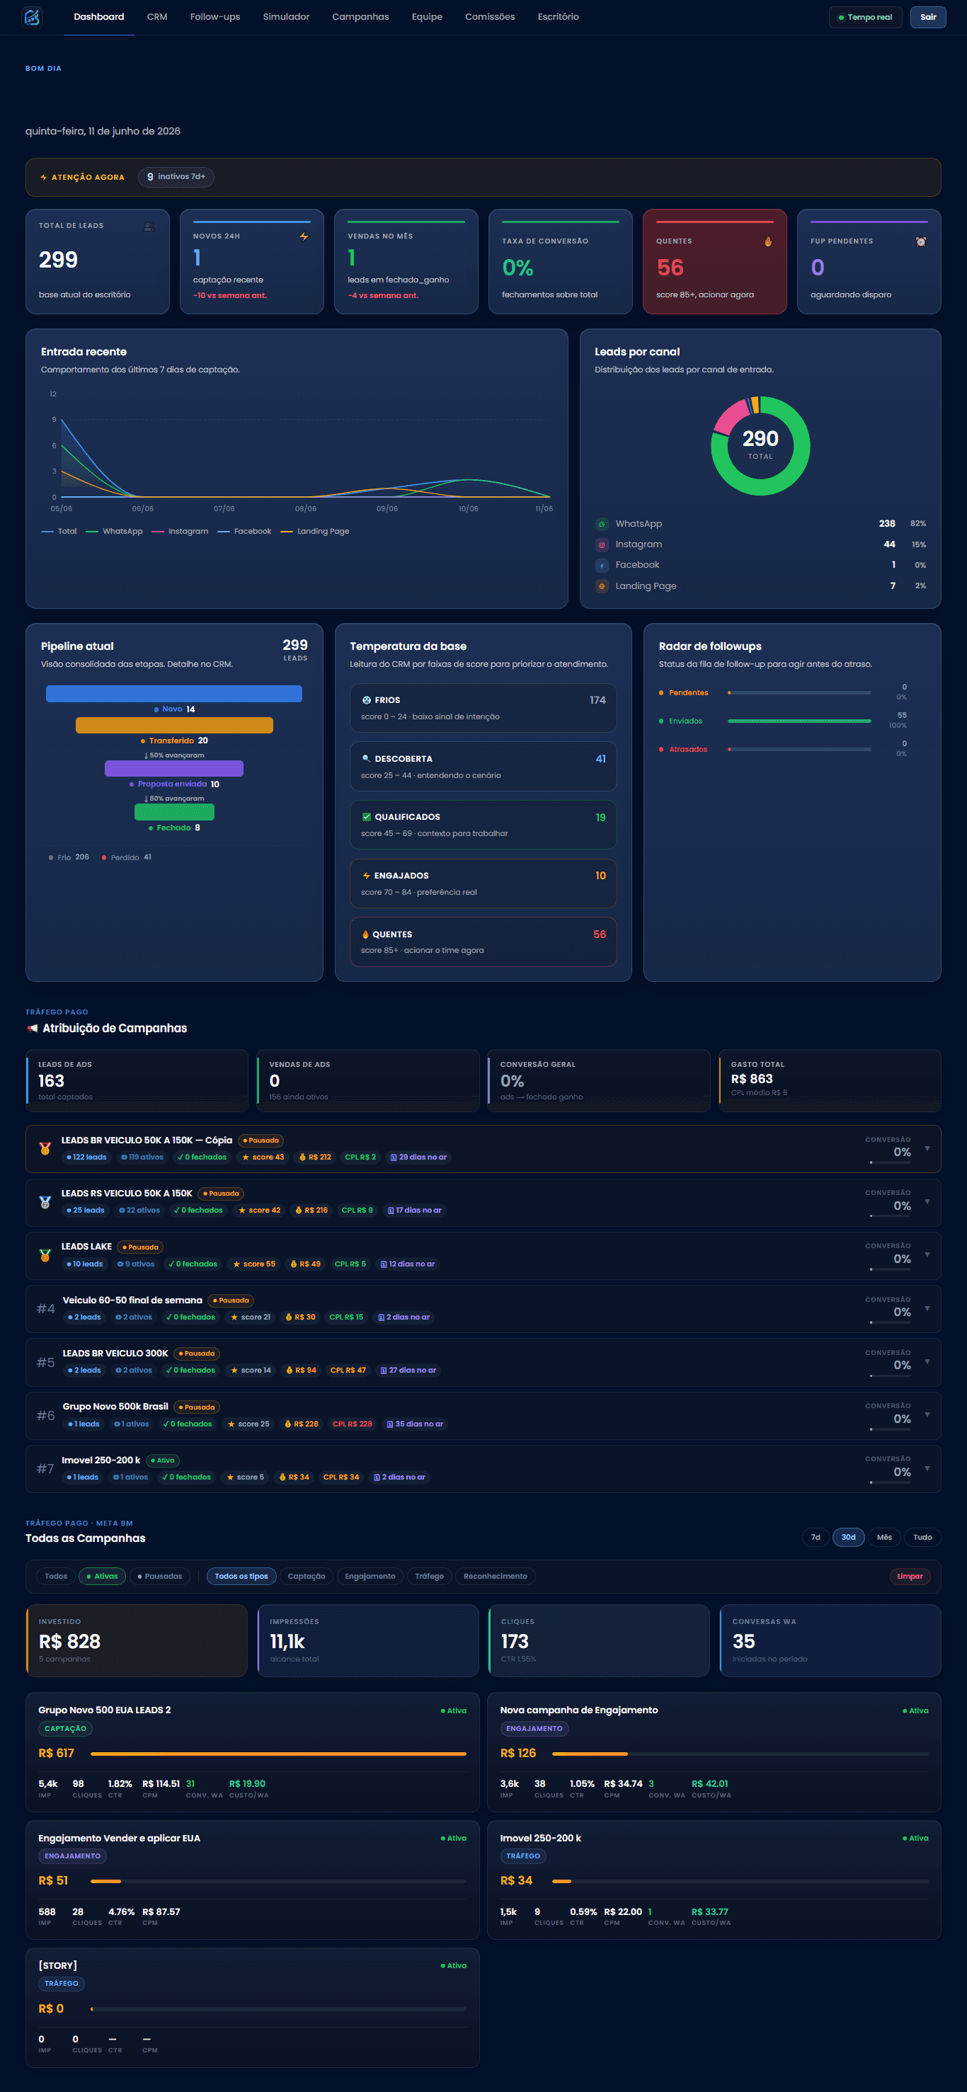Toggle the Instagram series in the chart legend
Viewport: 967px width, 2092px height.
181,531
